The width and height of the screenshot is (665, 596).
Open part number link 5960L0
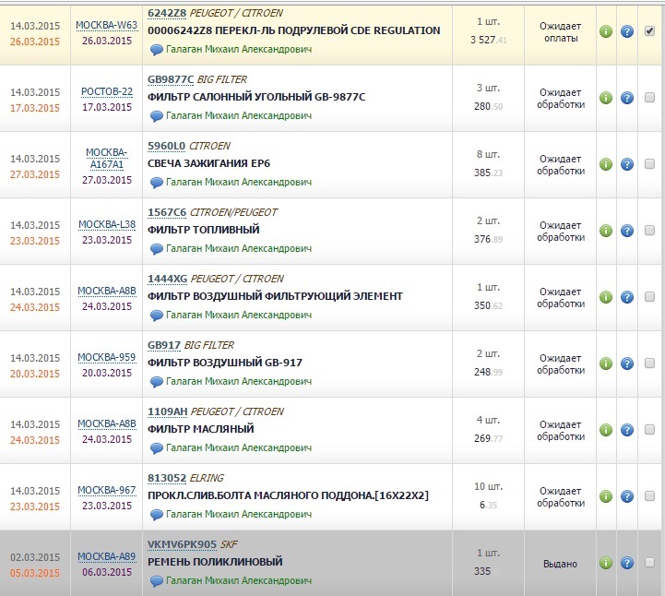(167, 146)
